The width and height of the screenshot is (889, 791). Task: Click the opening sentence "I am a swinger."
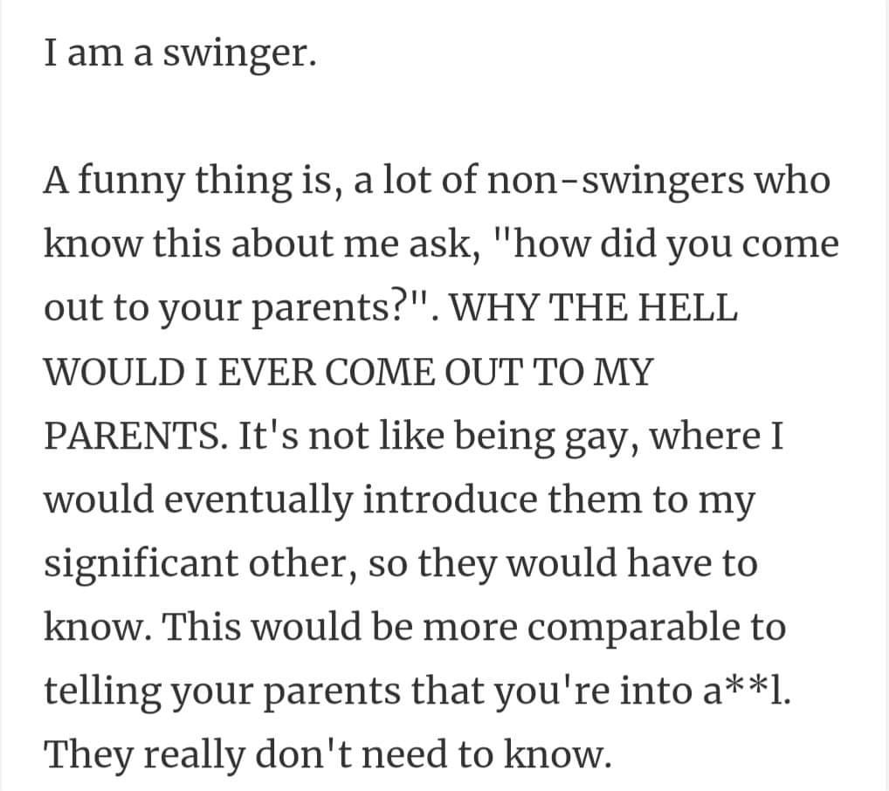pyautogui.click(x=180, y=54)
